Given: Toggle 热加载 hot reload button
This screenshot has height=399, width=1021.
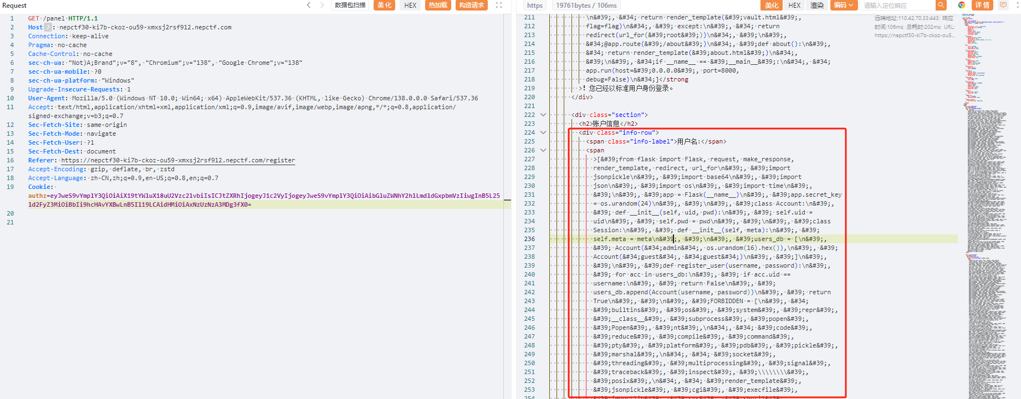Looking at the screenshot, I should (438, 5).
